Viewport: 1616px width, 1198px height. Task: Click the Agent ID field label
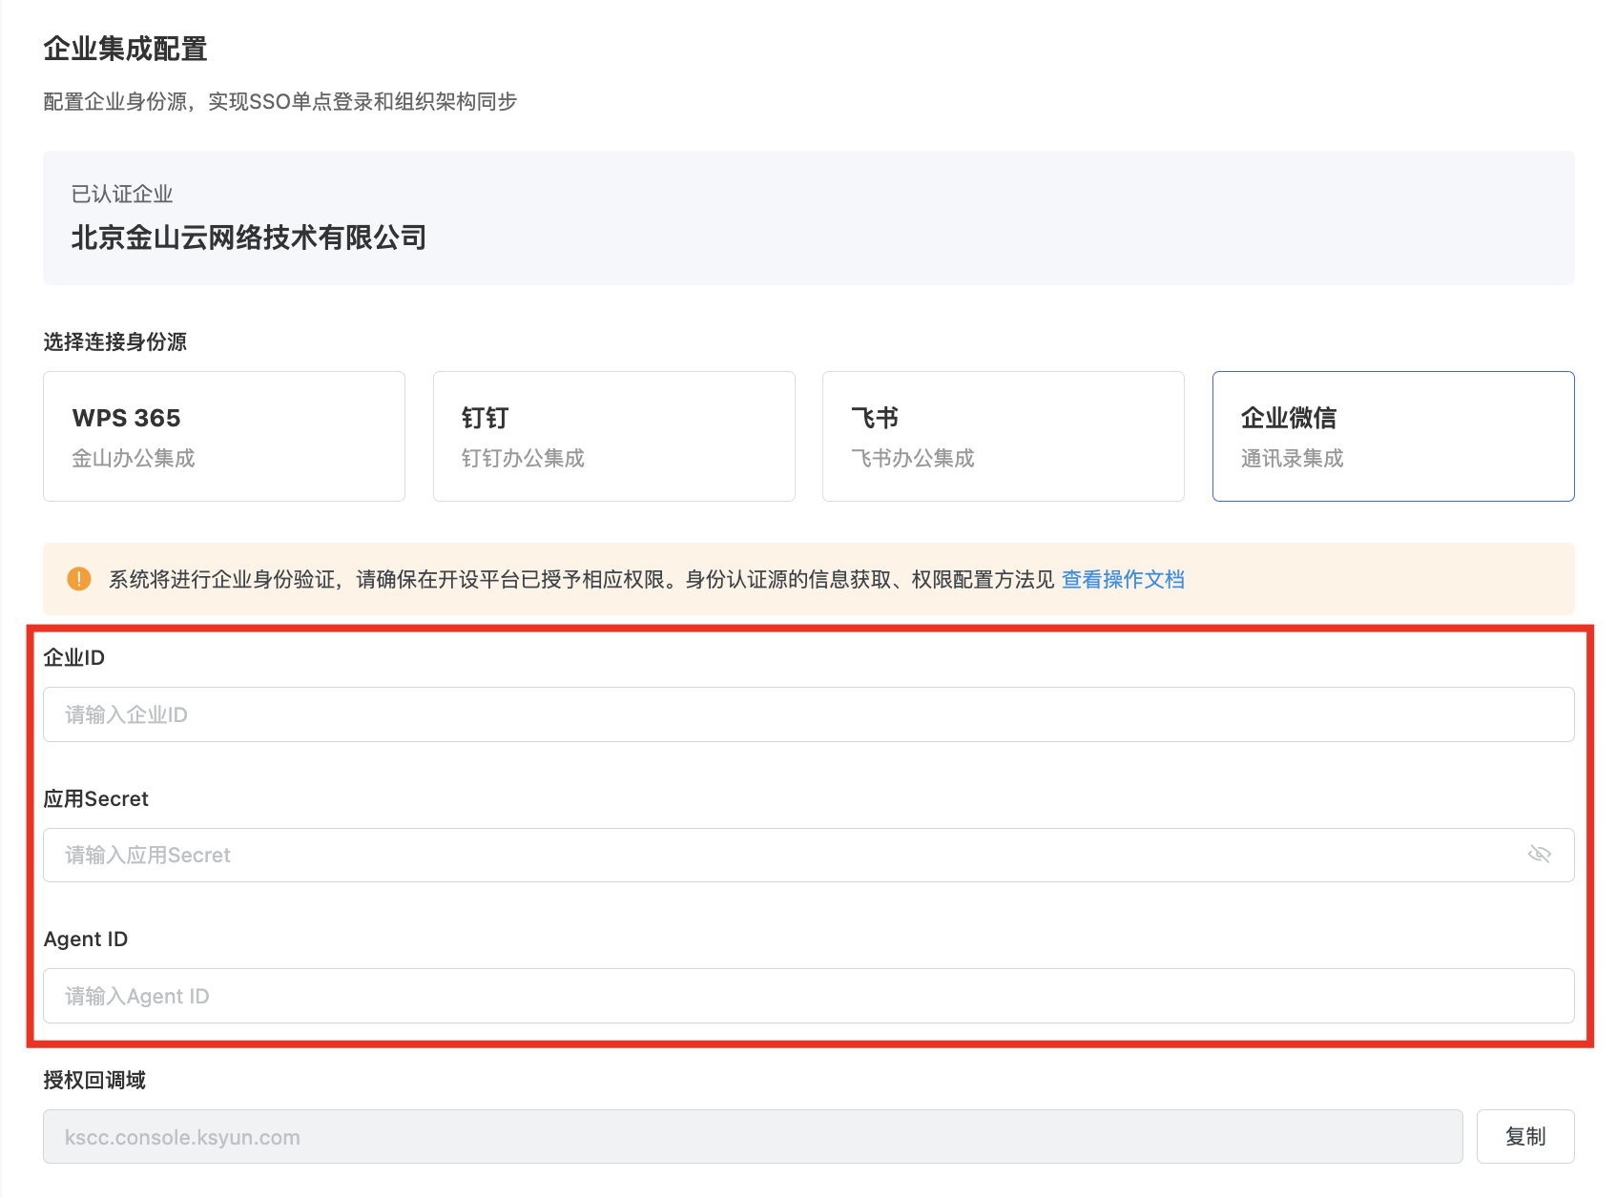(x=86, y=940)
